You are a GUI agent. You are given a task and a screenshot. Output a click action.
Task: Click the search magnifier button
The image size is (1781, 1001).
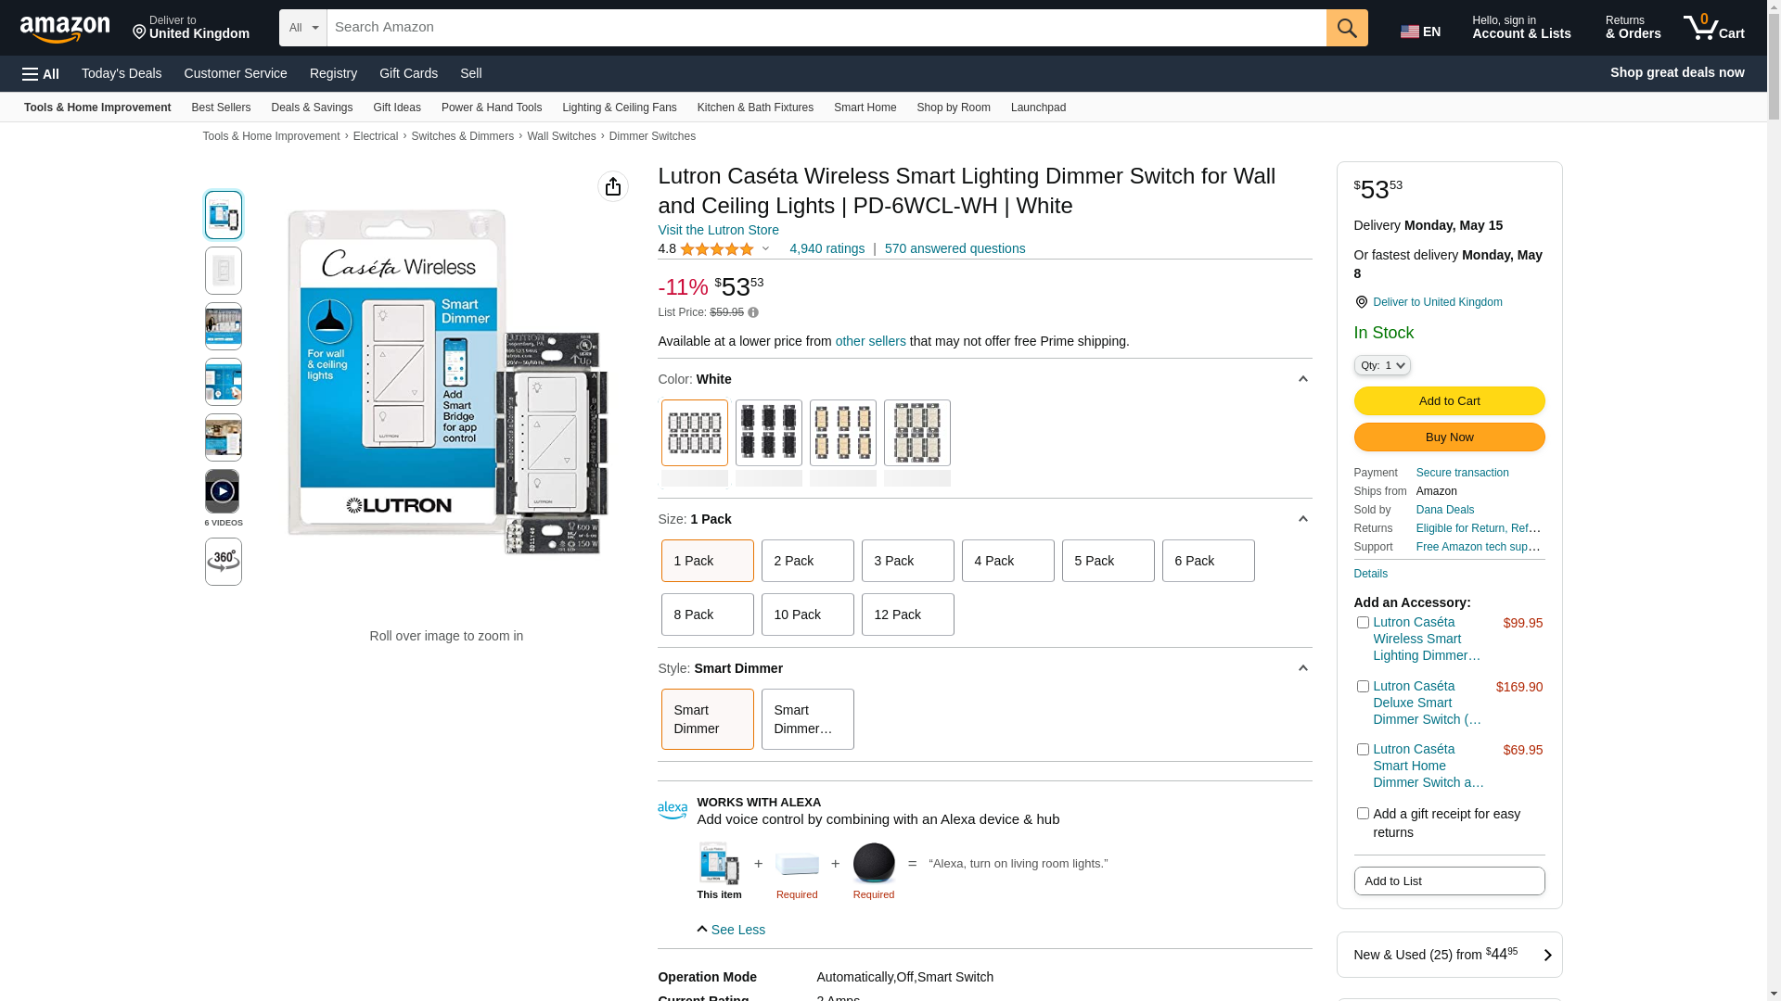click(x=1346, y=28)
